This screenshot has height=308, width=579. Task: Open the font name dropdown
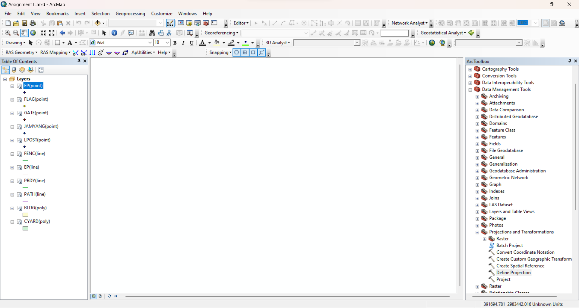click(150, 43)
